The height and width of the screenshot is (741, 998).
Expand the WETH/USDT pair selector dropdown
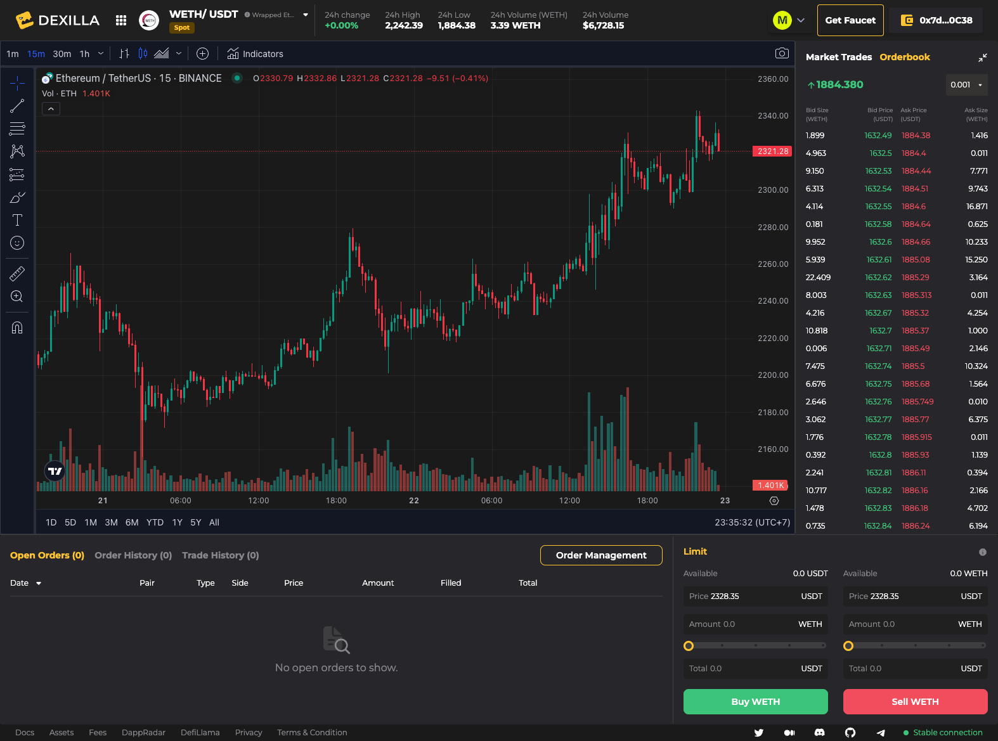click(306, 15)
